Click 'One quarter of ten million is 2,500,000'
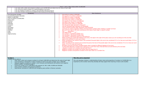Image resolution: width=145 pixels, height=112 pixels. 73,21
